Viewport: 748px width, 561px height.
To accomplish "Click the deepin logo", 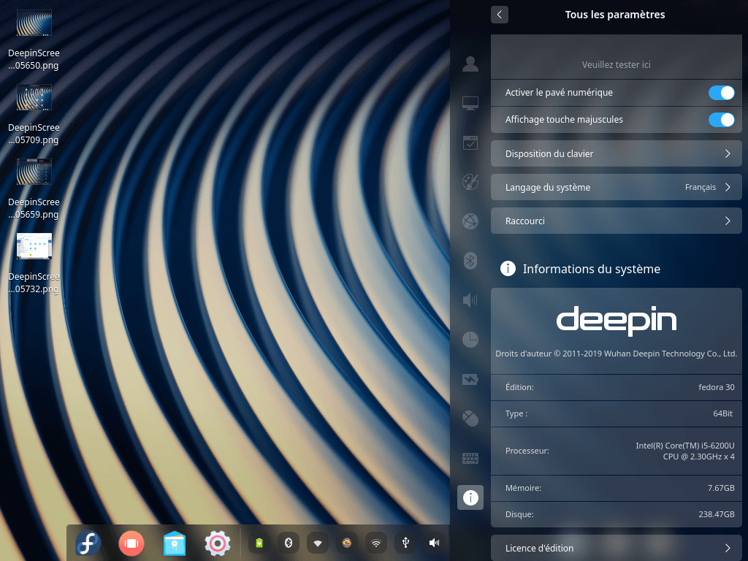I will tap(617, 321).
